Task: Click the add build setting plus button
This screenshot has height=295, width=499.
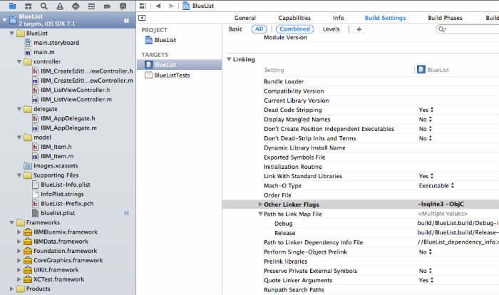Action: 359,29
